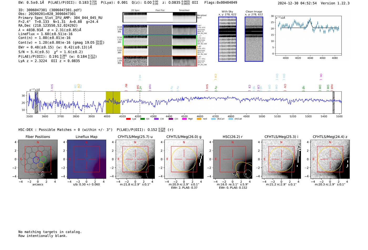
Task: Open the Lineflux Map panel
Action: tap(86, 159)
